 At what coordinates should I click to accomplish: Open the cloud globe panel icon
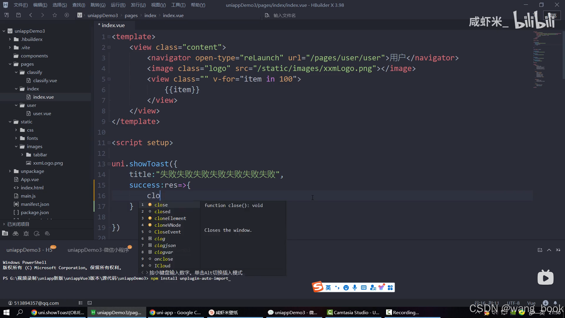pyautogui.click(x=47, y=233)
